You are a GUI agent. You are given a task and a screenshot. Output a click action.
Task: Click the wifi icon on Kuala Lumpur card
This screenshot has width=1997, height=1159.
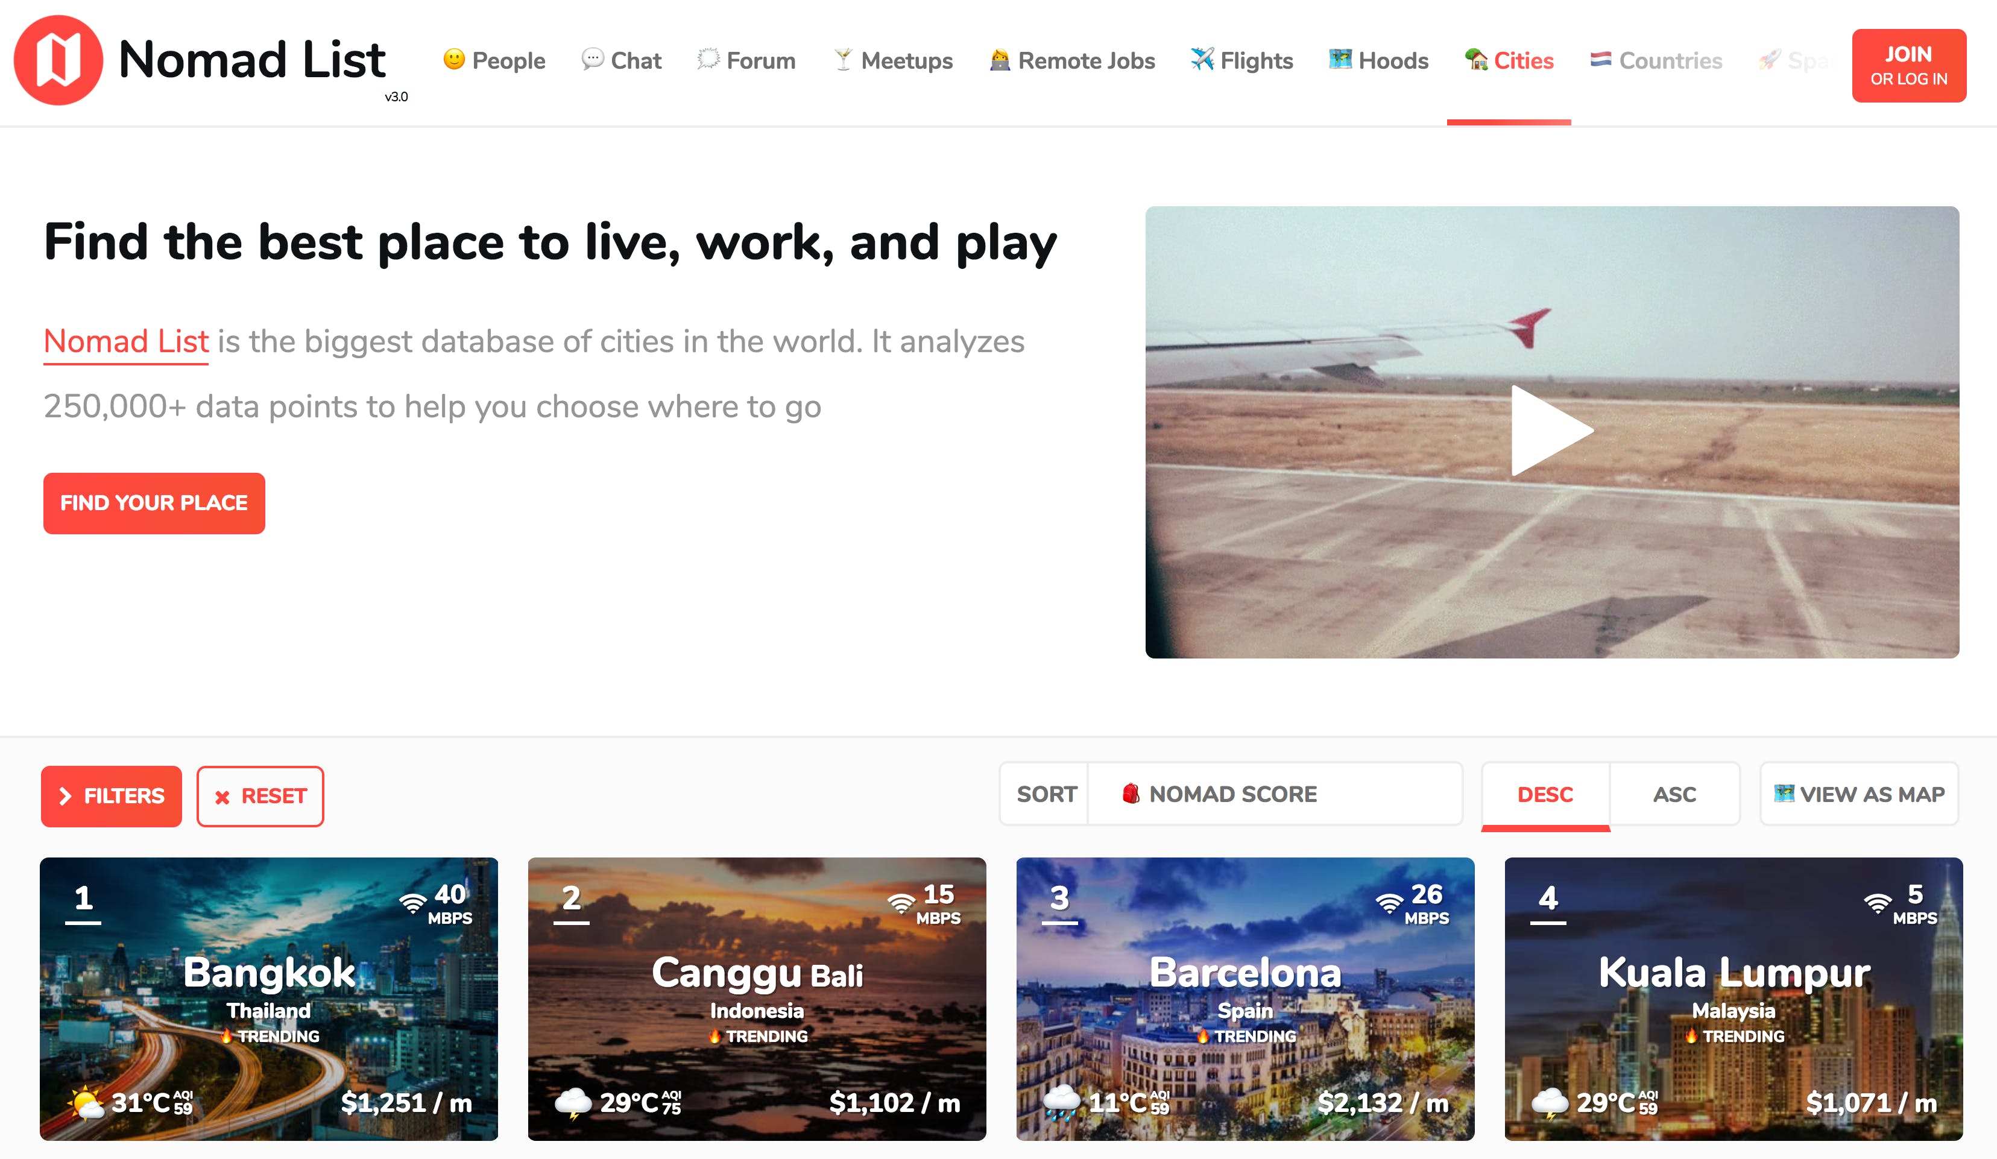pyautogui.click(x=1878, y=903)
